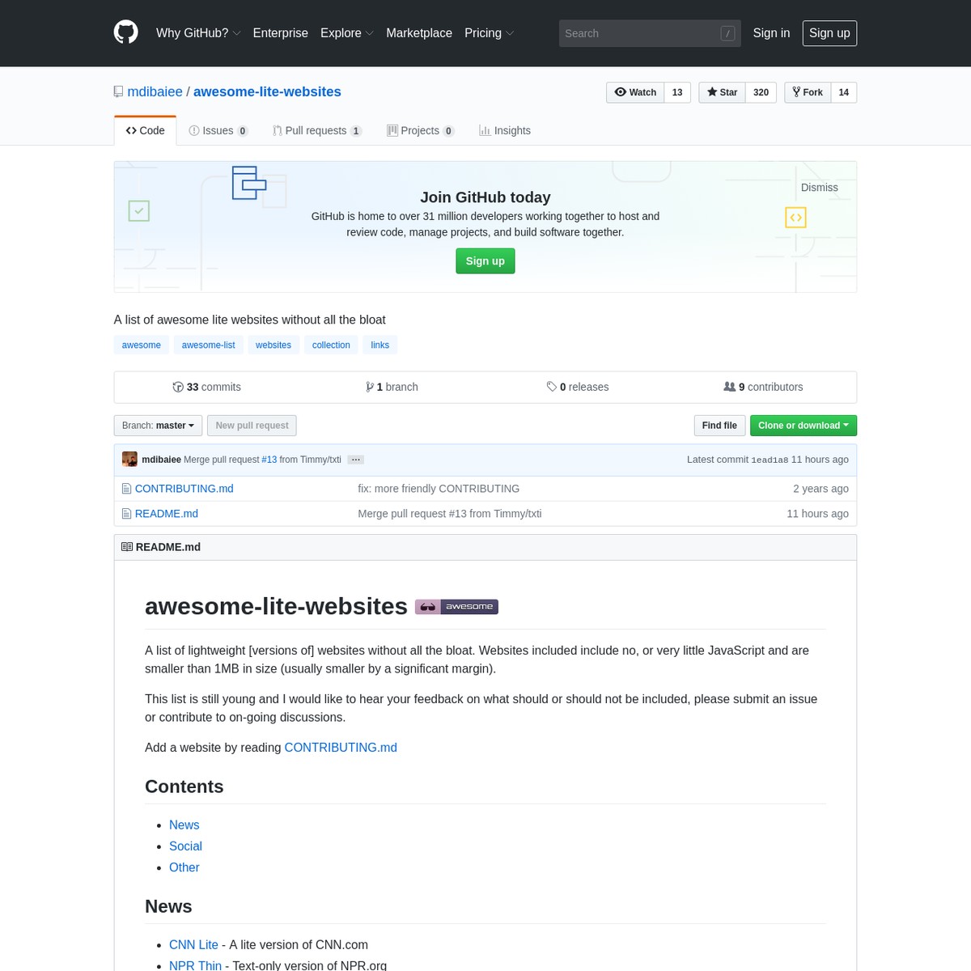This screenshot has height=971, width=971.
Task: Open the Enterprise nav link
Action: pos(281,33)
